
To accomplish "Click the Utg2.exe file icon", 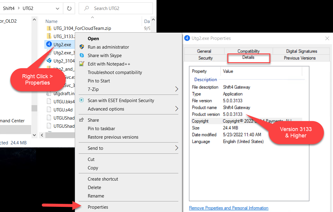I will (x=49, y=44).
